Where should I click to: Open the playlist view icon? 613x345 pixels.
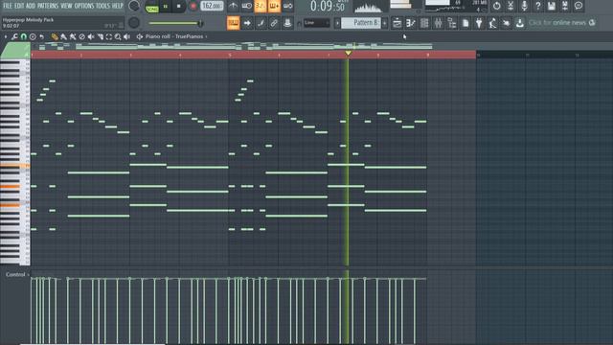pos(397,23)
